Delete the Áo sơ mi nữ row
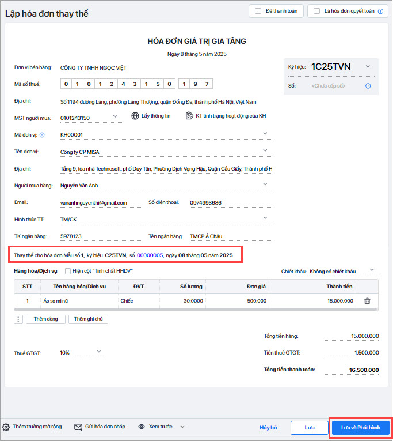The height and width of the screenshot is (441, 393). 367,301
